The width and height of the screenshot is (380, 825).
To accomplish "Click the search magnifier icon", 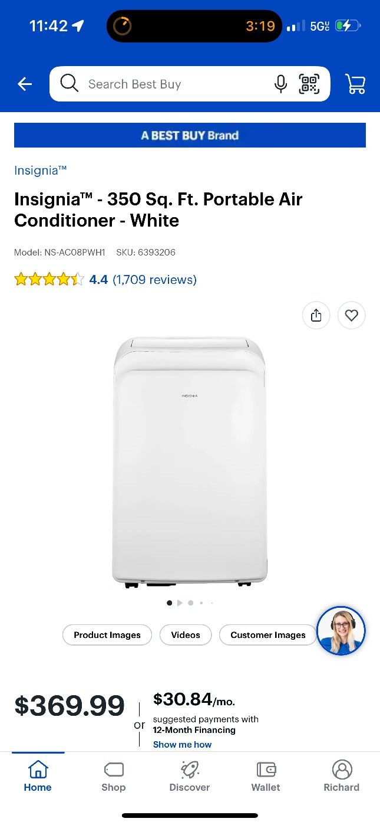I will click(69, 83).
